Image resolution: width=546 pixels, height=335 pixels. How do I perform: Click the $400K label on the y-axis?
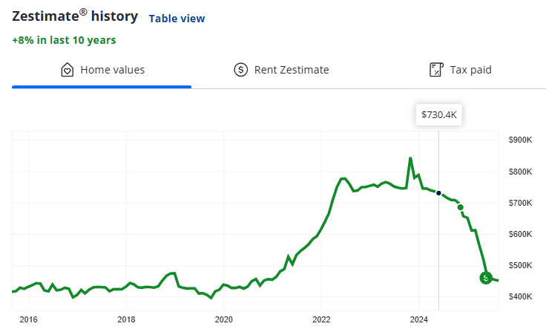point(521,297)
